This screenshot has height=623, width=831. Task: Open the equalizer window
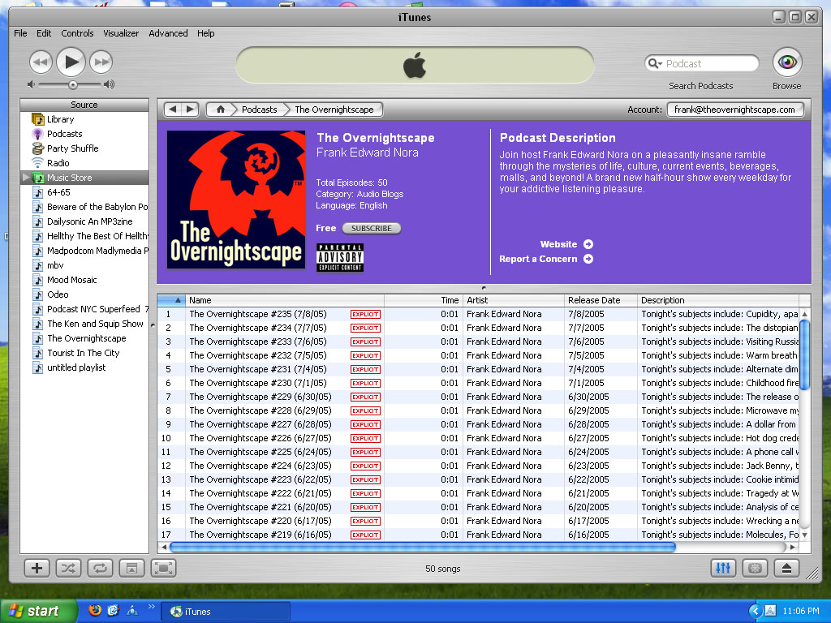pyautogui.click(x=723, y=569)
